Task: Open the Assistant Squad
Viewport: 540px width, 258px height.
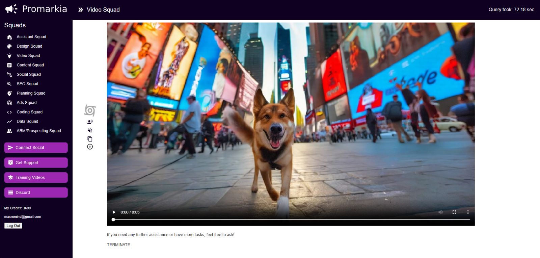Action: coord(31,37)
